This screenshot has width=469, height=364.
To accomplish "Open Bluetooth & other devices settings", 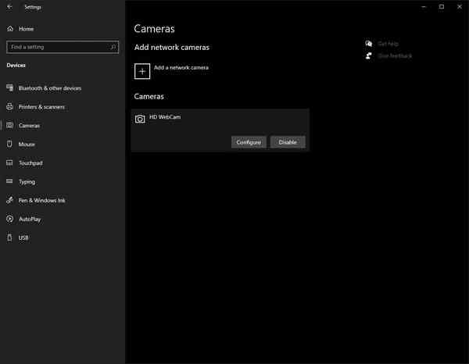I will [50, 88].
